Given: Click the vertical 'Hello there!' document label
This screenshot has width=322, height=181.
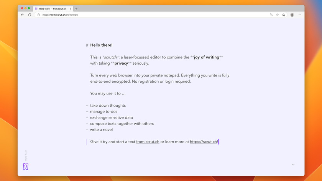Looking at the screenshot, I should [26, 155].
